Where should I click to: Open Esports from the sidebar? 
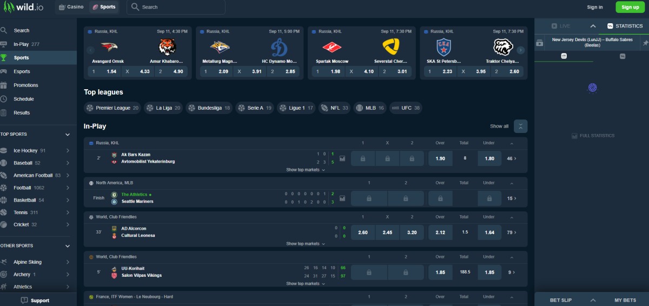[38, 71]
